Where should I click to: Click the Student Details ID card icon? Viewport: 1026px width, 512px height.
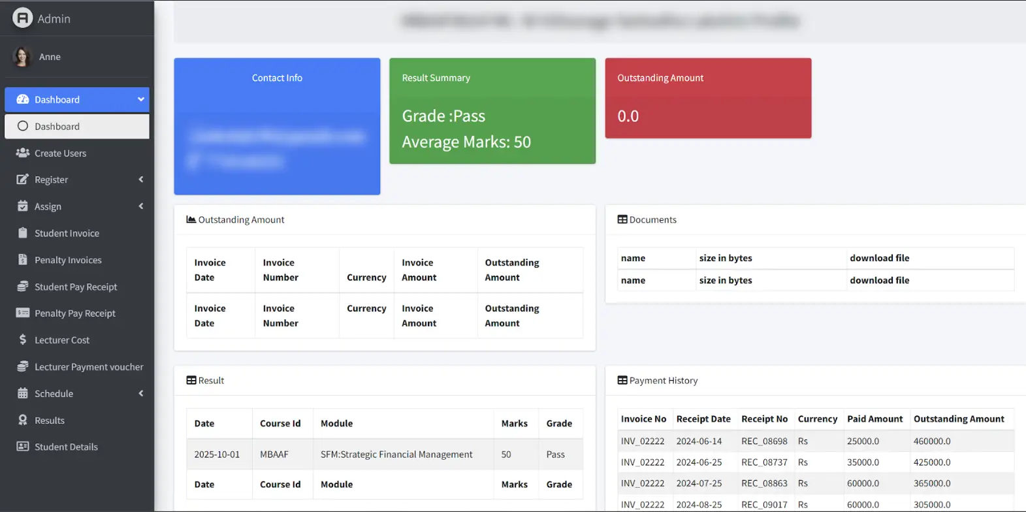point(23,447)
